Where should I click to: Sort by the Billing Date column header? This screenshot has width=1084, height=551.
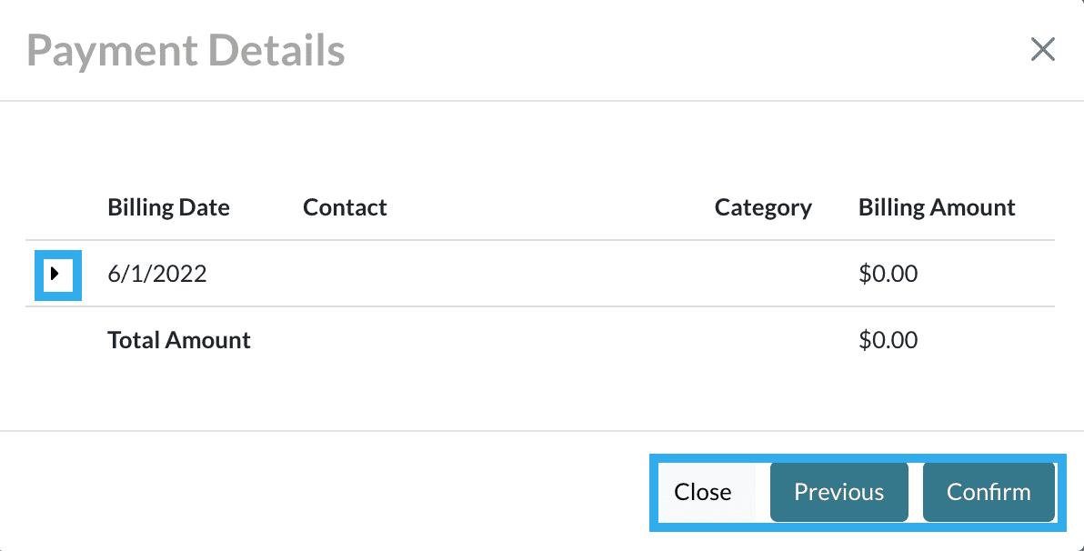click(x=168, y=207)
